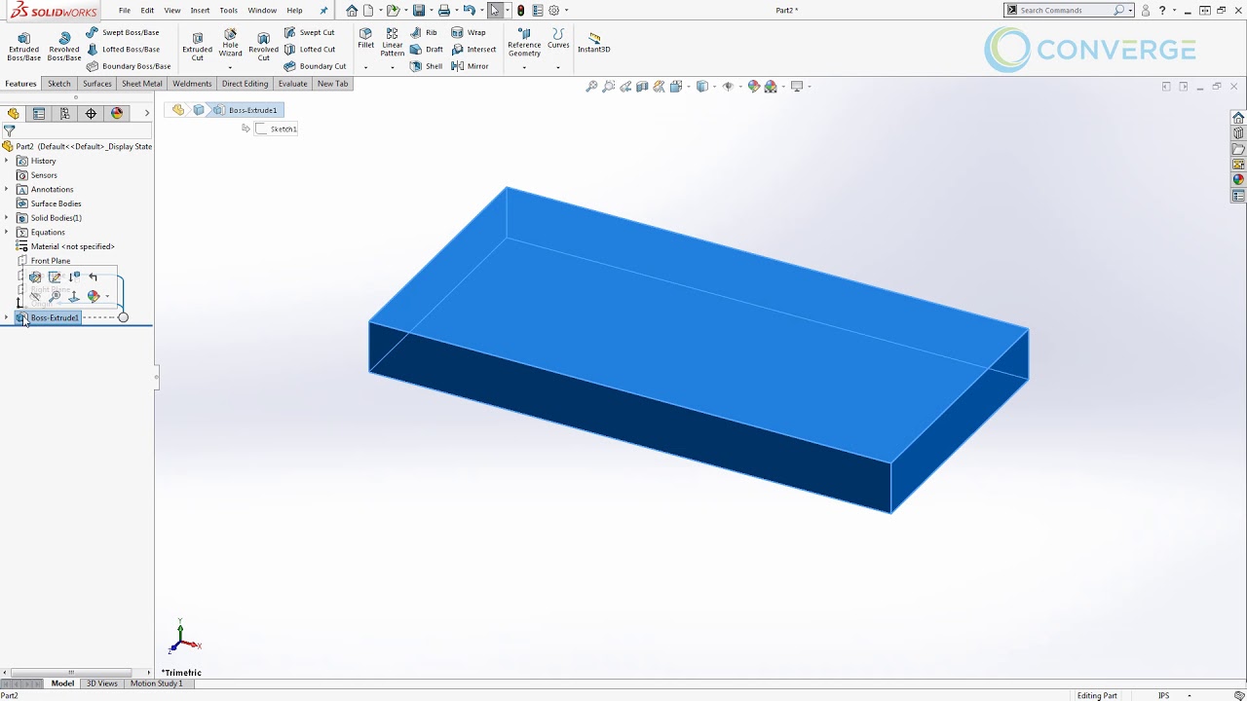The width and height of the screenshot is (1247, 701).
Task: Switch to the Evaluate tab
Action: 292,84
